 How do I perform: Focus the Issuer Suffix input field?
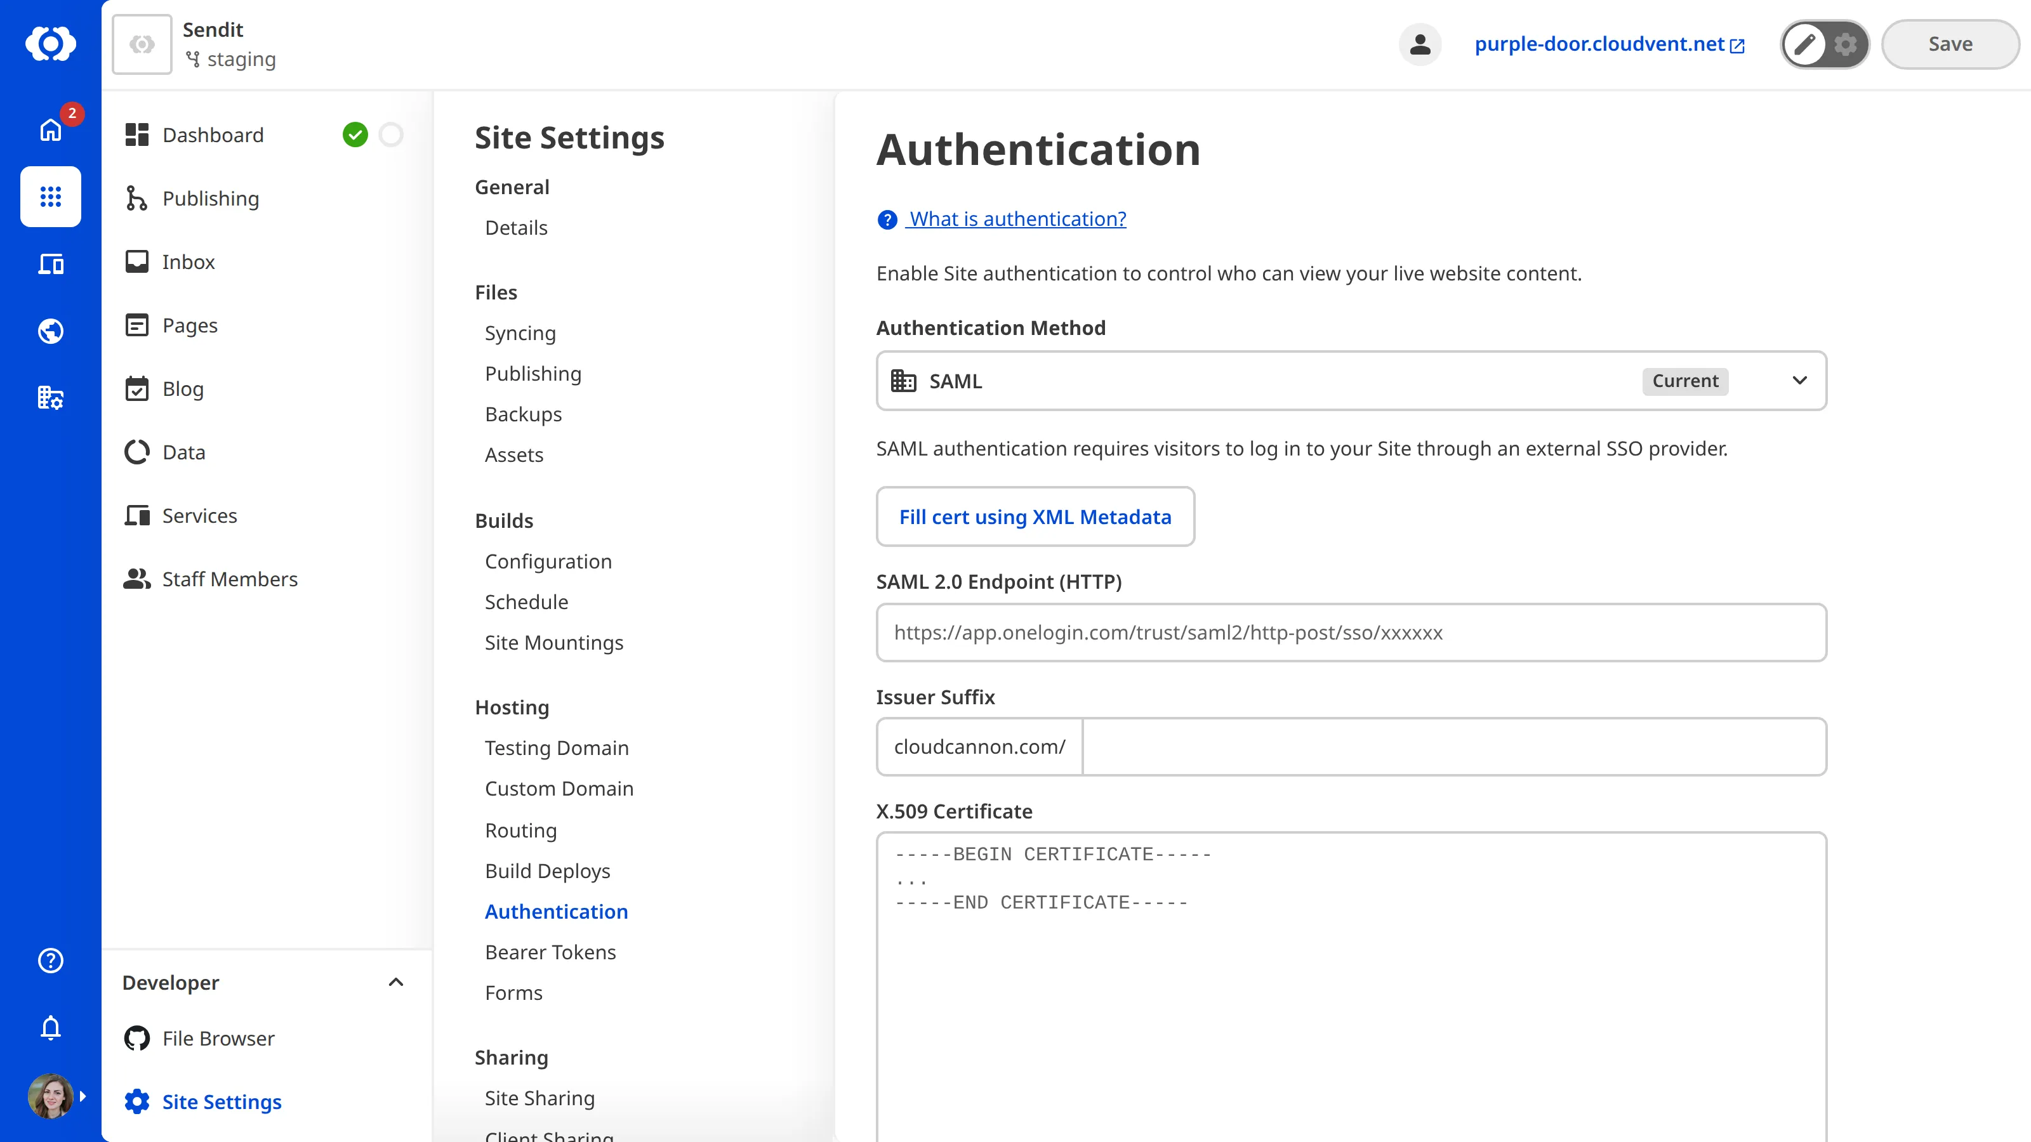pyautogui.click(x=1454, y=746)
